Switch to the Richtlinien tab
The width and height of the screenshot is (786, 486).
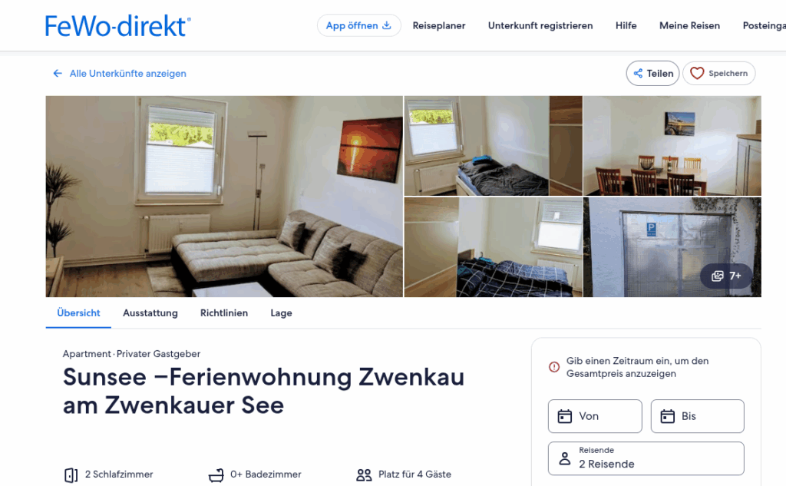(224, 313)
